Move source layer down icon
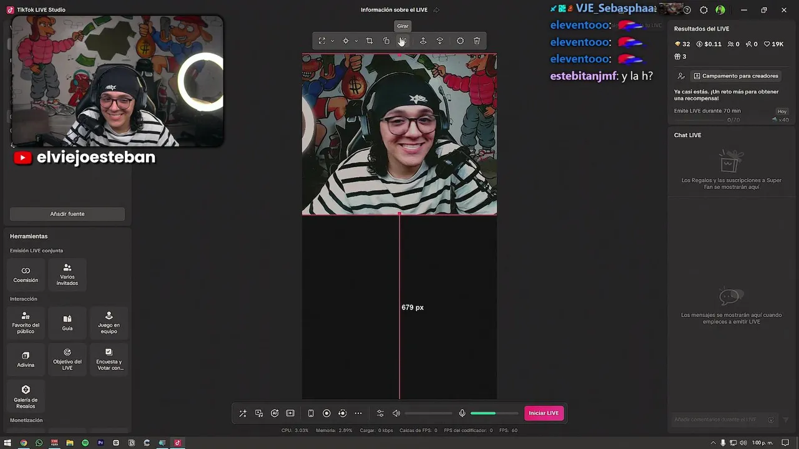The height and width of the screenshot is (449, 799). pyautogui.click(x=439, y=41)
